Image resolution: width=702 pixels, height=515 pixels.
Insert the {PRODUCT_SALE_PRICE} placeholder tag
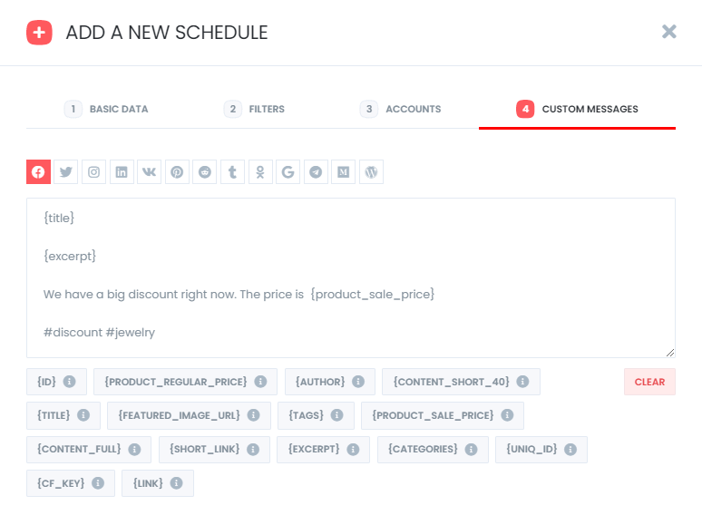[443, 415]
